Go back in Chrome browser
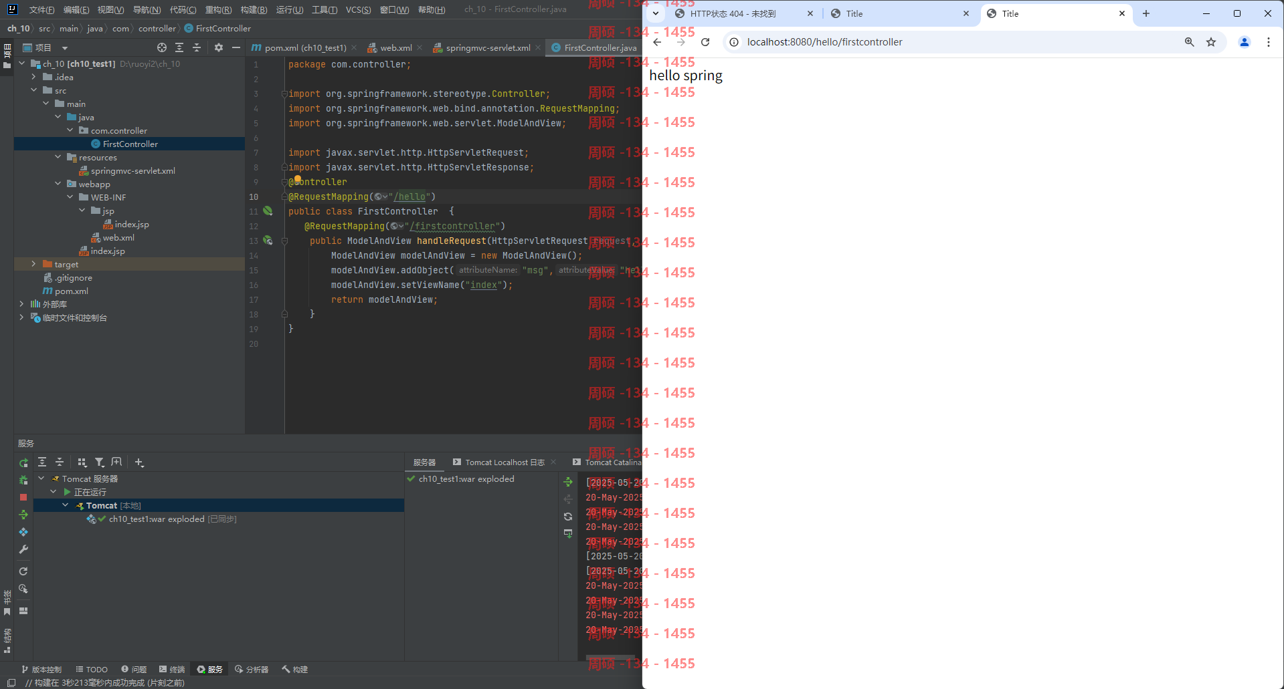 657,42
